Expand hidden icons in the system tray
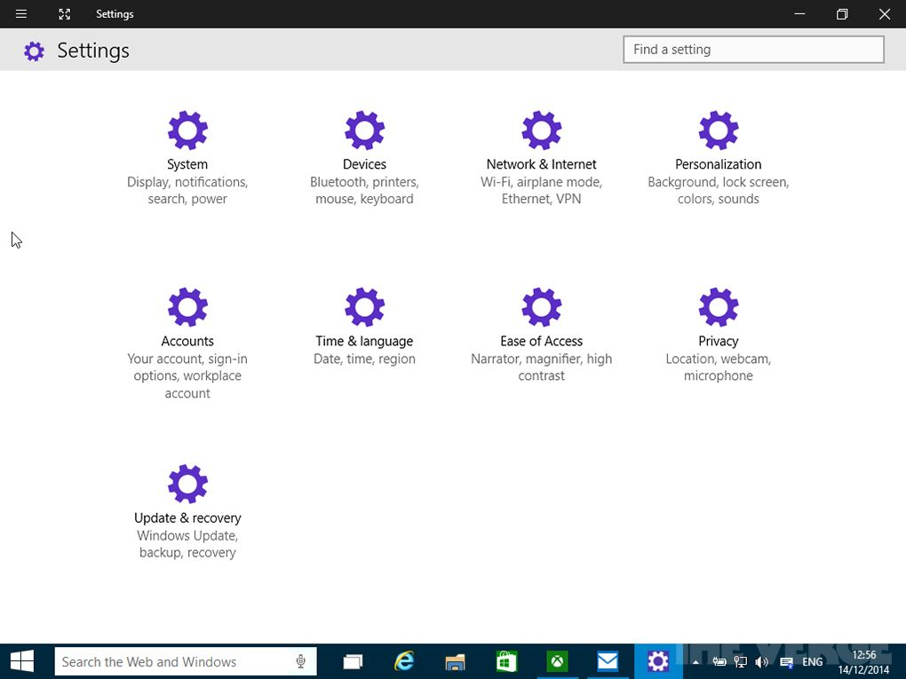Viewport: 906px width, 679px height. click(x=695, y=661)
